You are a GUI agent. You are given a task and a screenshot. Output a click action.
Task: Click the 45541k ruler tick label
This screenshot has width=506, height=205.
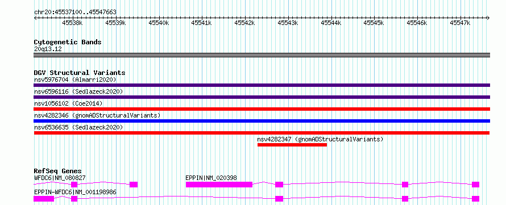(202, 23)
